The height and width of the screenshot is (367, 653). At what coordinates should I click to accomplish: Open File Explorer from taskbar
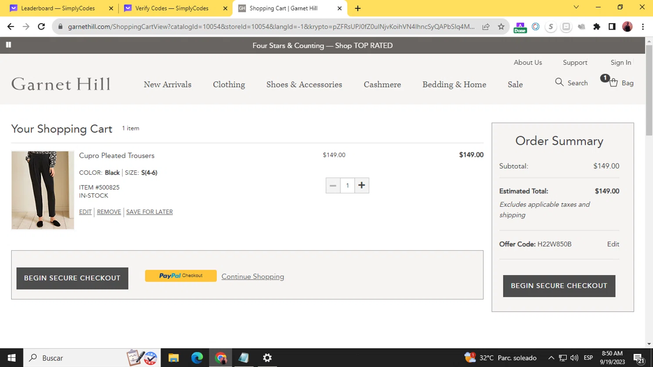[x=174, y=358]
